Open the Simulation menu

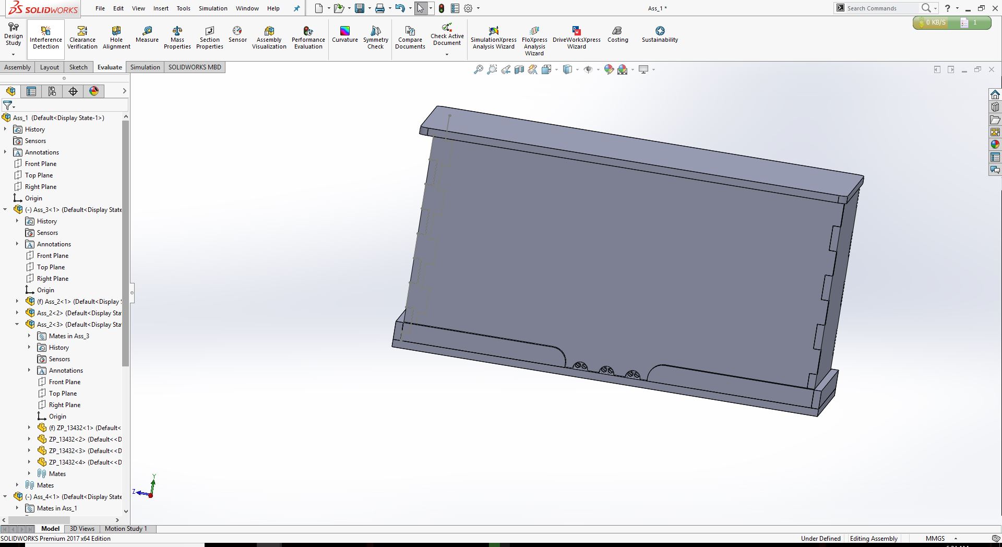point(213,8)
